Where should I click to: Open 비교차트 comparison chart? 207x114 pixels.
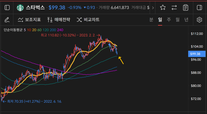click(88, 20)
